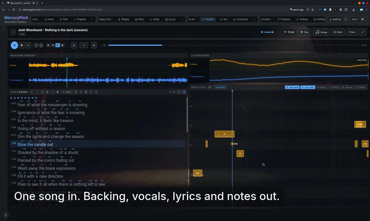The width and height of the screenshot is (370, 221).
Task: Go to Singing practice
Action: [124, 19]
